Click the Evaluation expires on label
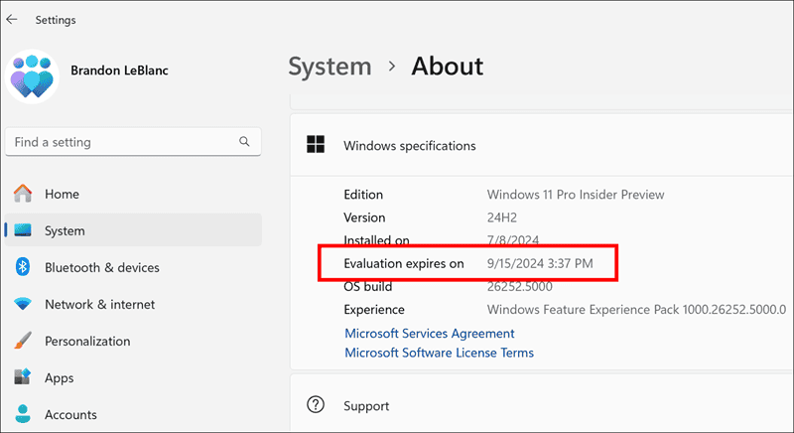 pyautogui.click(x=404, y=263)
